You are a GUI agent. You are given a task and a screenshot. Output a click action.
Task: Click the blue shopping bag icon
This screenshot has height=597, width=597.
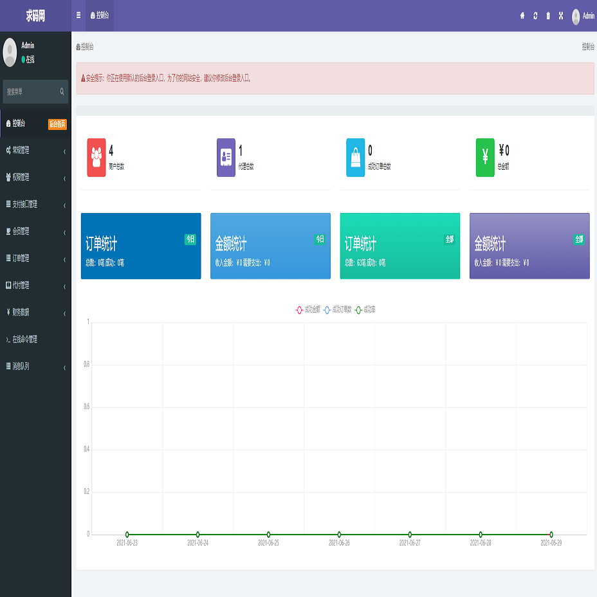click(356, 157)
